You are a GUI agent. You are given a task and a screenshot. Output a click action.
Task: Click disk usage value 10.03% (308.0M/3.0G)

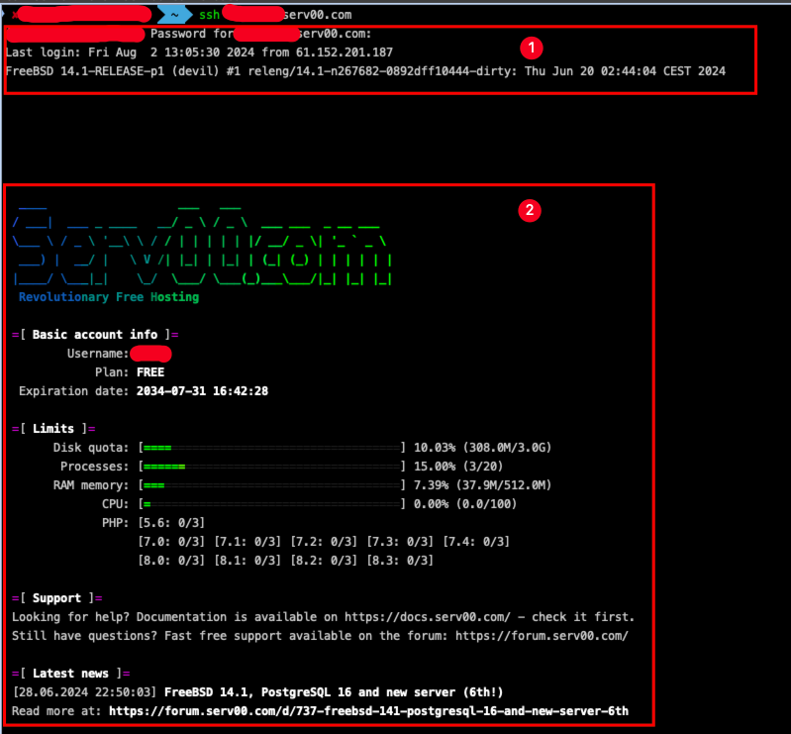pyautogui.click(x=483, y=448)
